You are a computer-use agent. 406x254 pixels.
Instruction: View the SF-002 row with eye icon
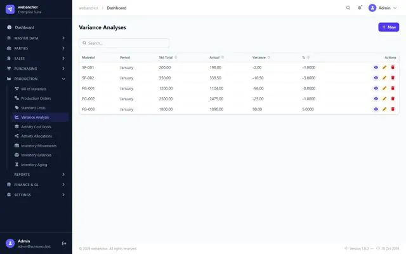(x=376, y=77)
